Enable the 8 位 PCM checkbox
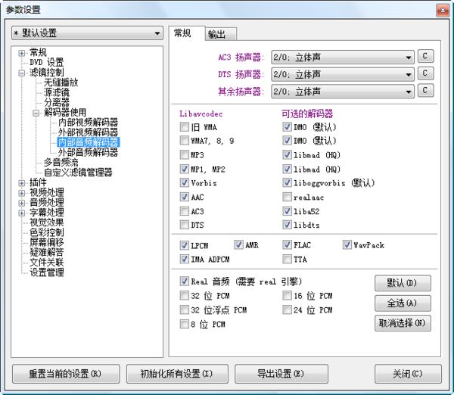Viewport: 454px width, 395px height. [185, 324]
